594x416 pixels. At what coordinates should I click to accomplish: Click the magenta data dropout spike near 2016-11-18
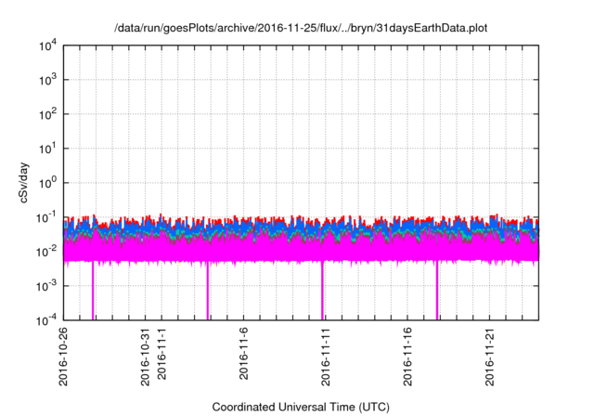437,291
